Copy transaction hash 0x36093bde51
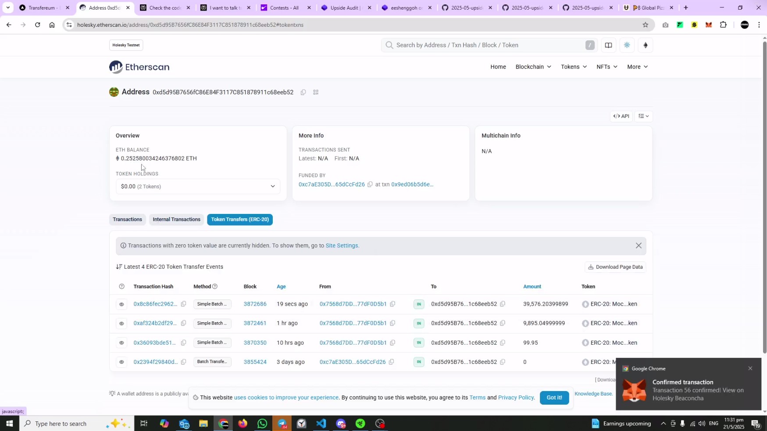Image resolution: width=767 pixels, height=431 pixels. 184,342
